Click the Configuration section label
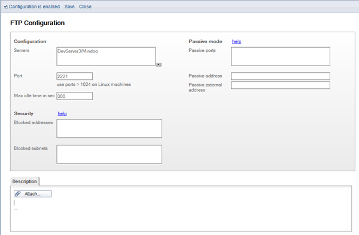The width and height of the screenshot is (359, 235). [x=30, y=41]
